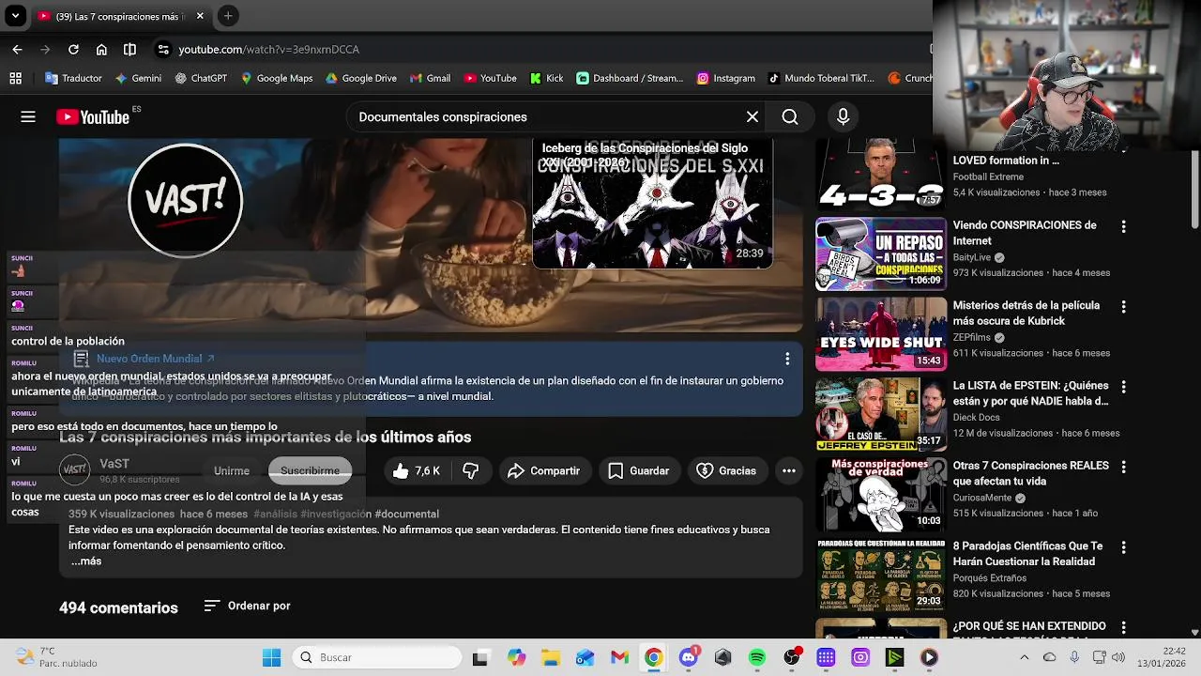Send Gracias super thanks
The height and width of the screenshot is (676, 1201).
[726, 471]
